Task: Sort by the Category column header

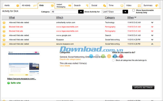Action: click(x=110, y=18)
